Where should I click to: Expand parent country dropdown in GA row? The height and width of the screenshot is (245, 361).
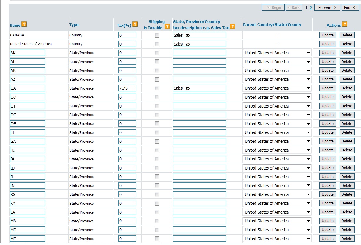click(x=277, y=141)
